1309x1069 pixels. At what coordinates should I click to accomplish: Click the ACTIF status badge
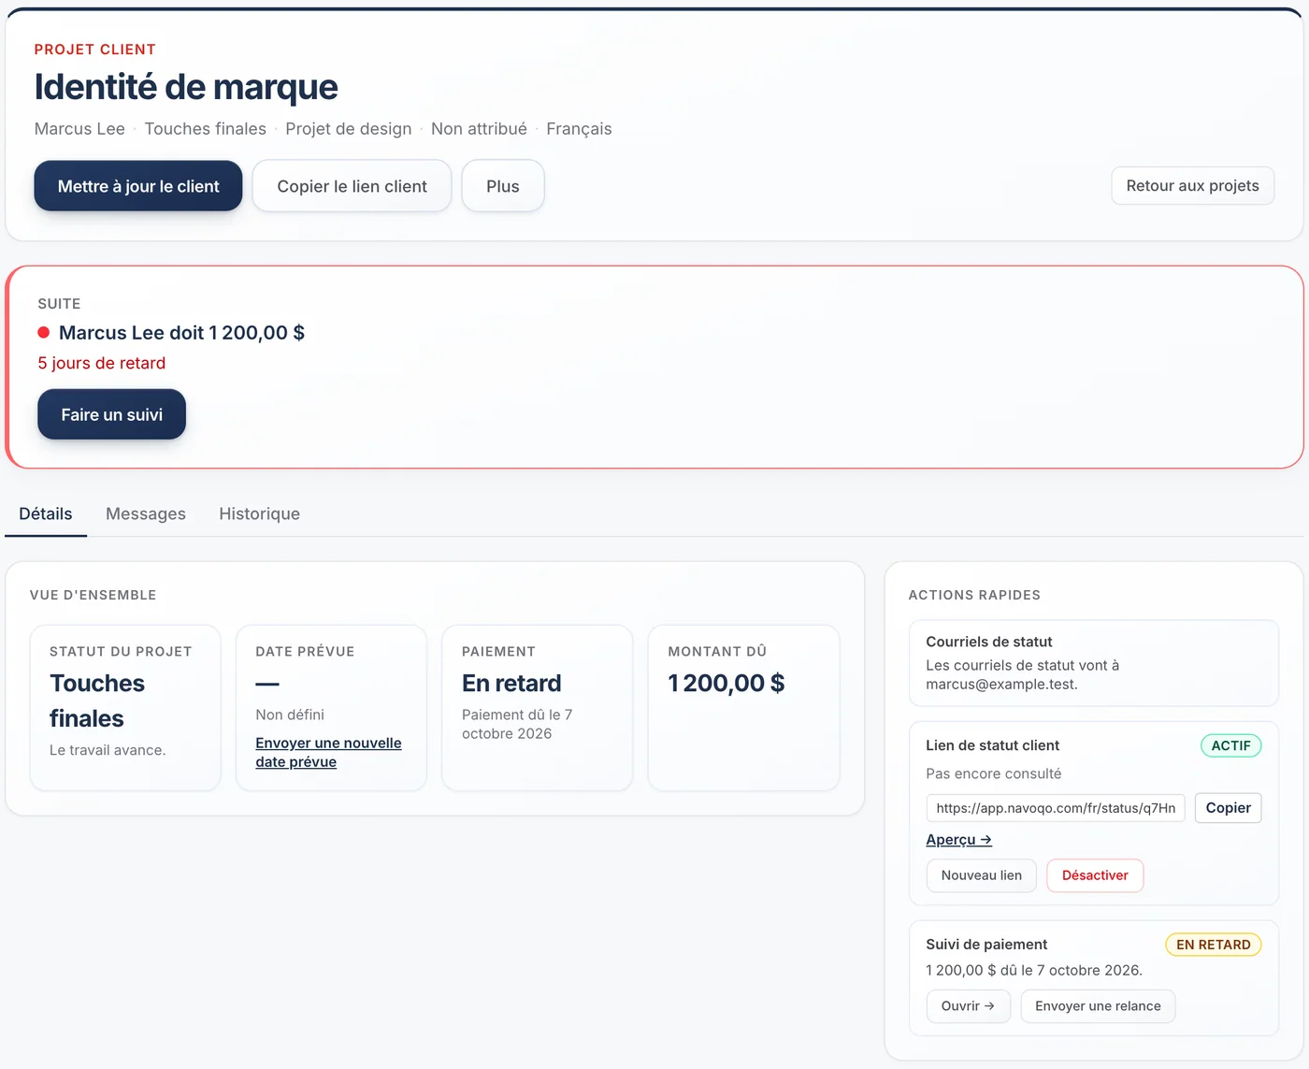(1230, 745)
